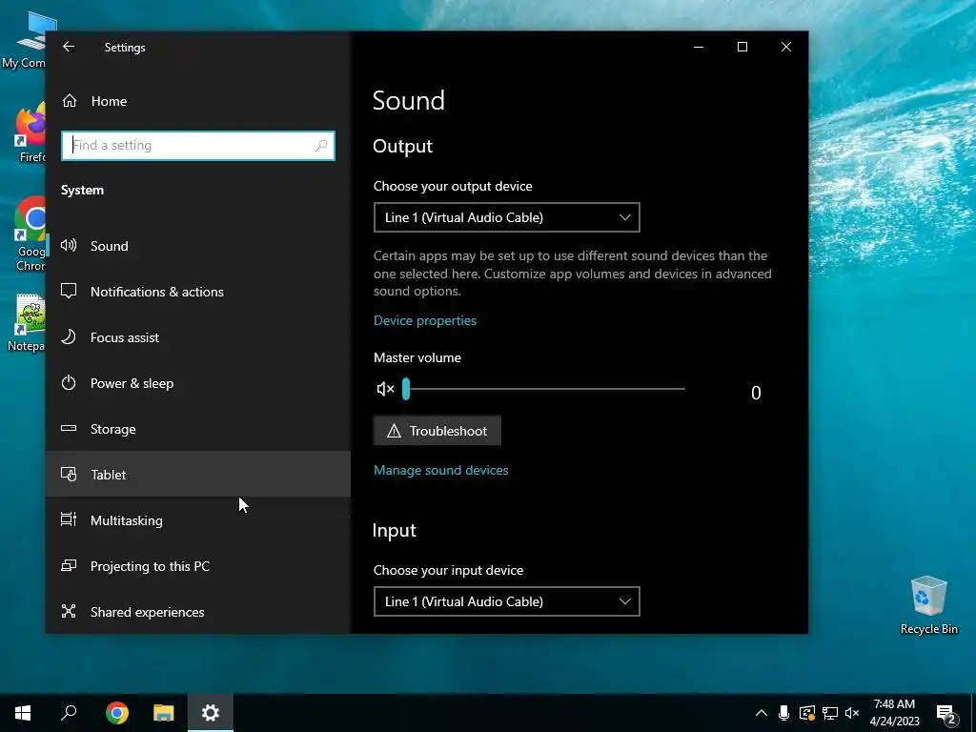Image resolution: width=976 pixels, height=732 pixels.
Task: Open Notifications & actions settings
Action: 198,292
